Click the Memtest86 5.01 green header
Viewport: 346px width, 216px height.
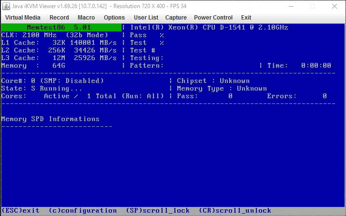pyautogui.click(x=61, y=27)
